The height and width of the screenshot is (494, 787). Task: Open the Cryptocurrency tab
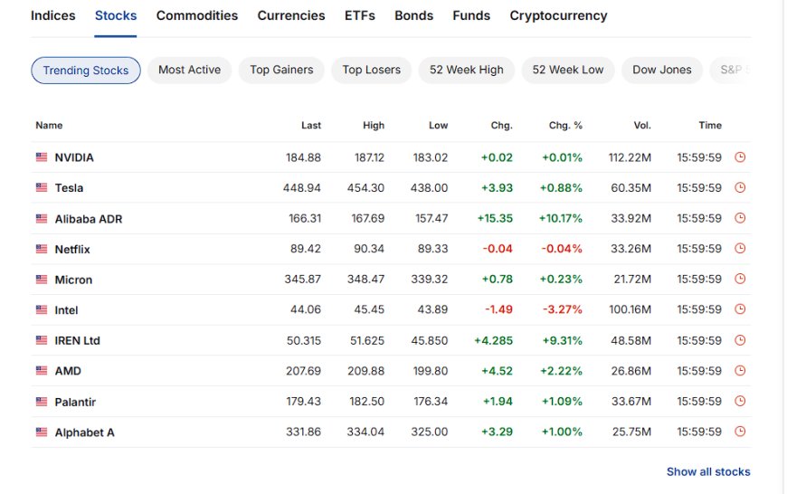[558, 15]
